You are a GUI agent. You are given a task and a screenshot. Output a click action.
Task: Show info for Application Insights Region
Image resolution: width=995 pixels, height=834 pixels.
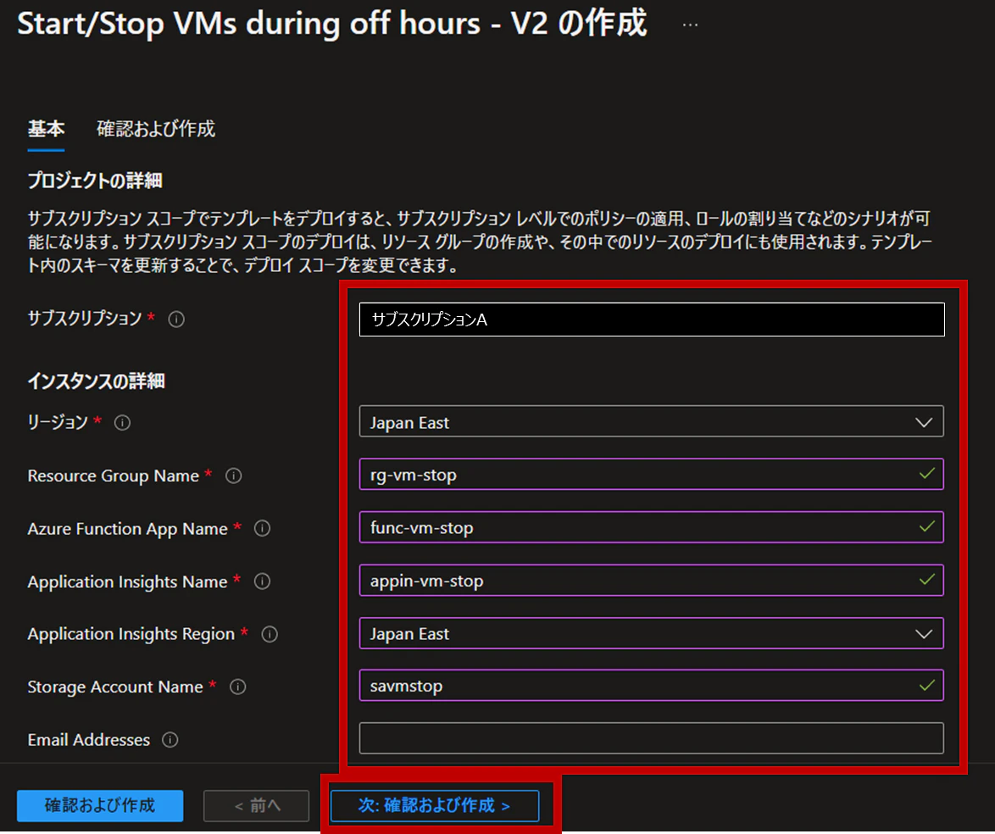pyautogui.click(x=270, y=634)
